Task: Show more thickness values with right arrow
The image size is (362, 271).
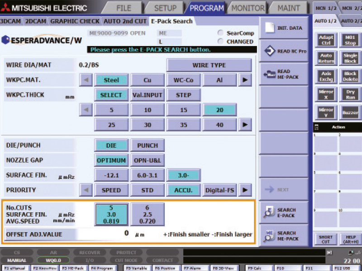Action: [245, 125]
